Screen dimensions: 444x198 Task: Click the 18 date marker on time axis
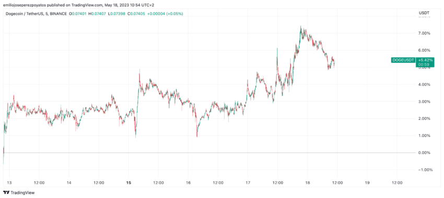[x=308, y=183]
